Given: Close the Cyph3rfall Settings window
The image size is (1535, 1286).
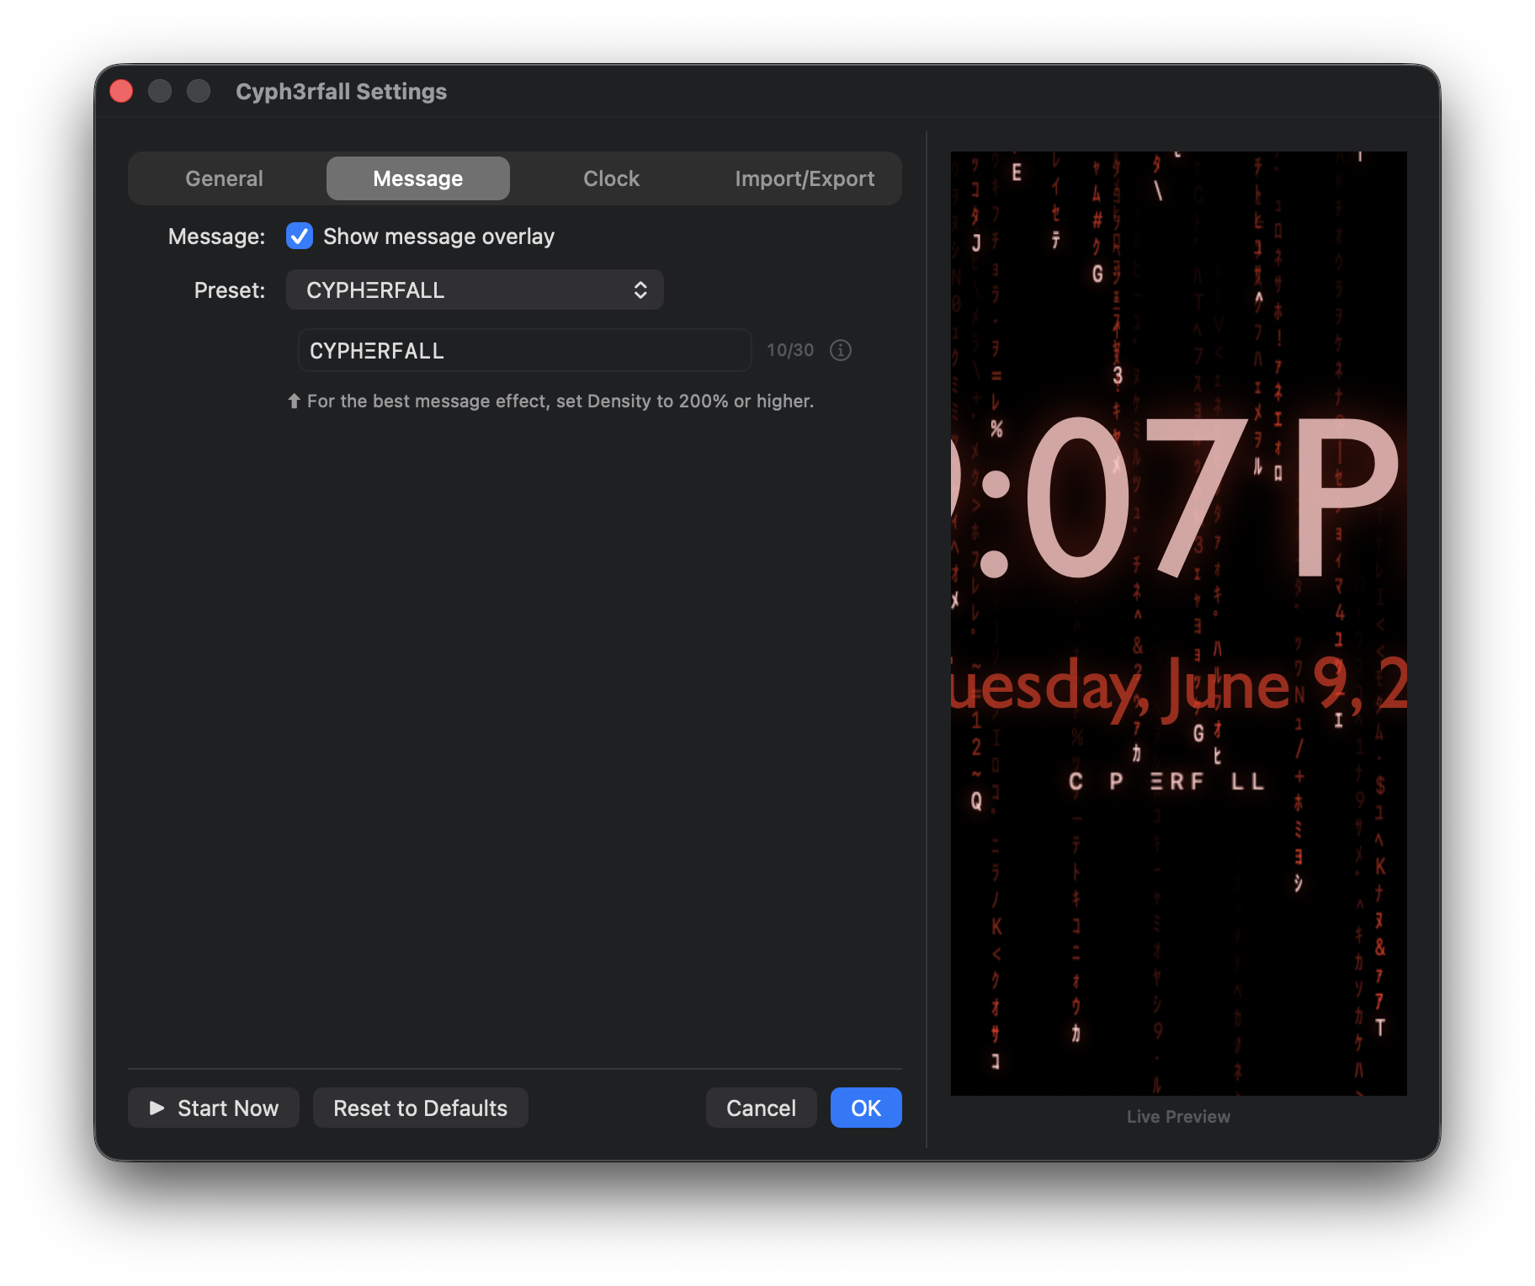Looking at the screenshot, I should pyautogui.click(x=121, y=91).
